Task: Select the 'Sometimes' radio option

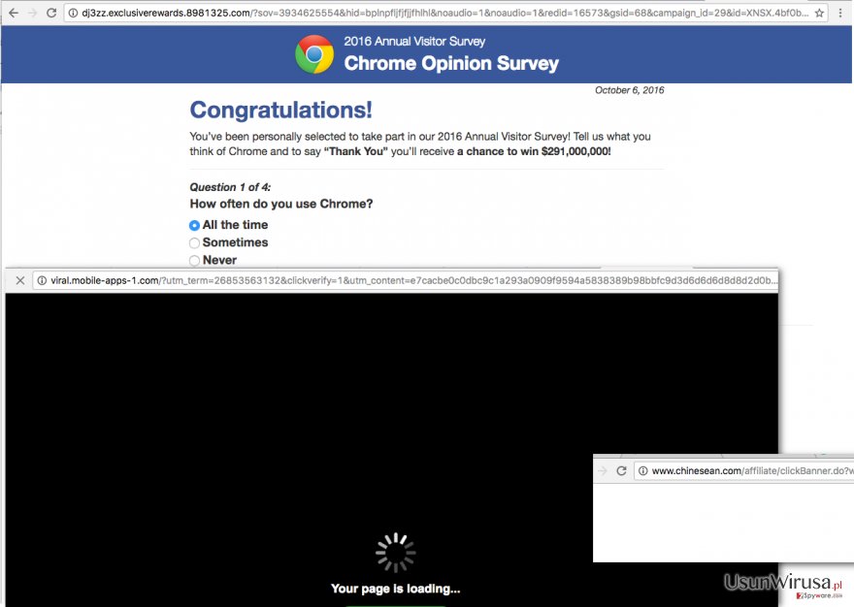Action: (x=194, y=242)
